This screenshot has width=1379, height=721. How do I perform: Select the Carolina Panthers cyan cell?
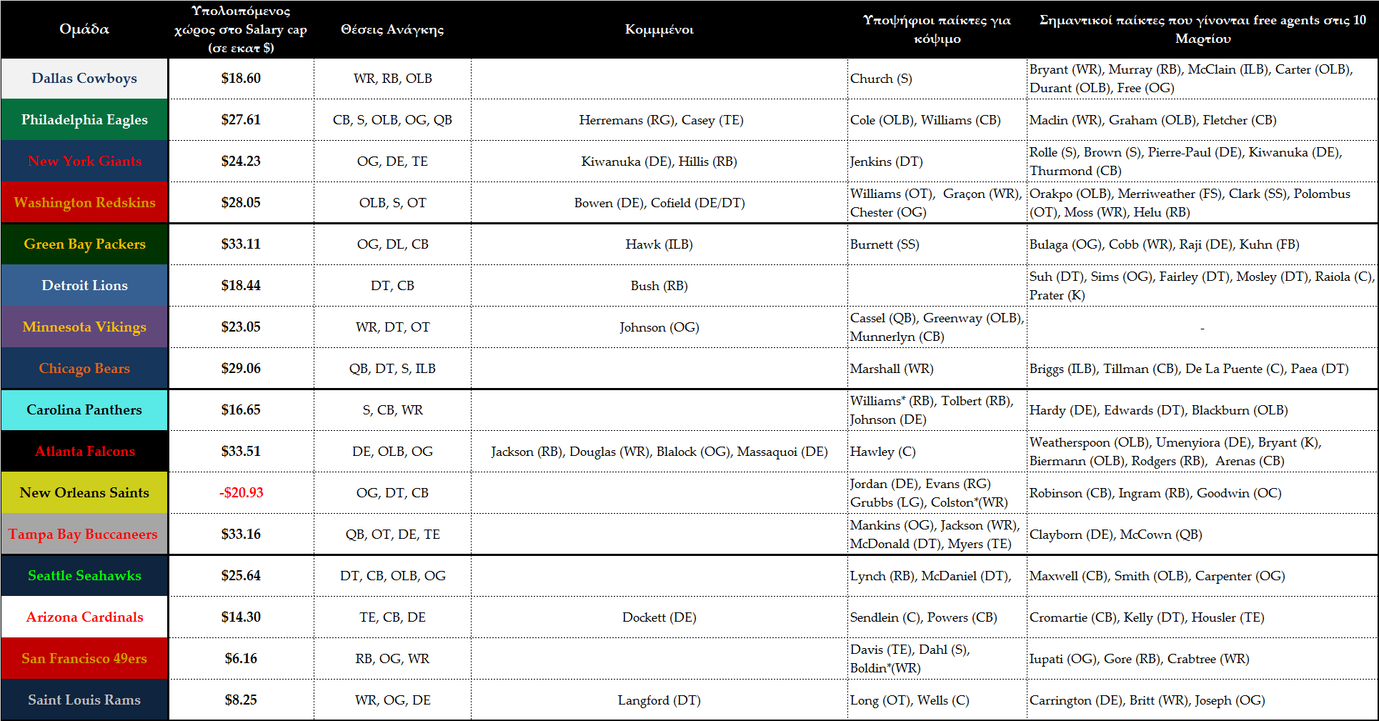click(x=84, y=410)
